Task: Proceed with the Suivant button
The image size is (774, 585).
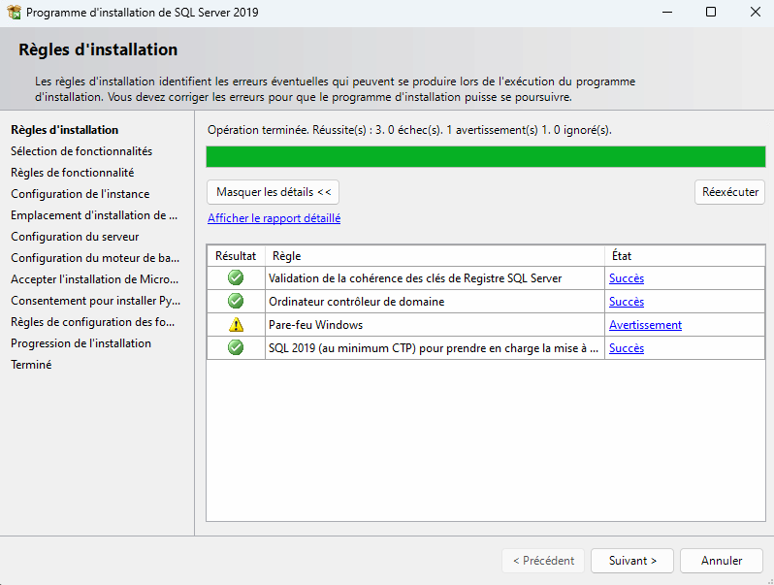Action: pos(632,561)
